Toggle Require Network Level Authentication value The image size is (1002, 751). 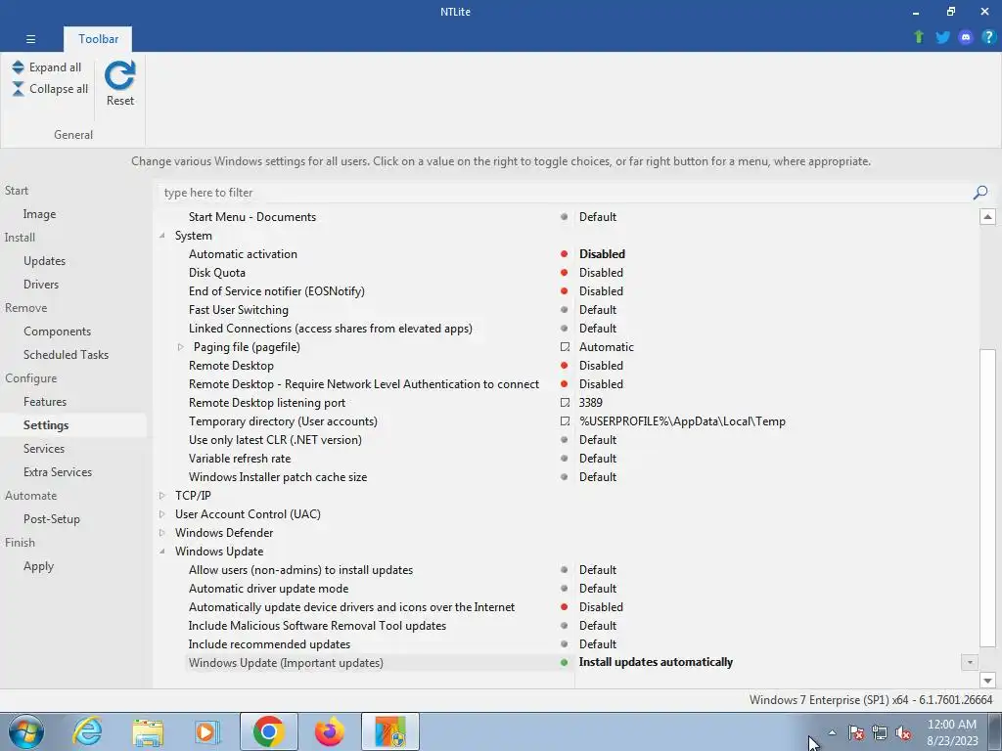(601, 383)
